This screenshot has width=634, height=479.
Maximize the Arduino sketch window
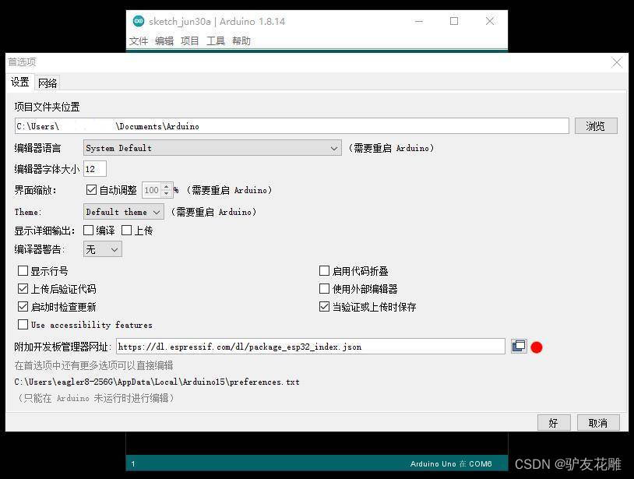(454, 21)
